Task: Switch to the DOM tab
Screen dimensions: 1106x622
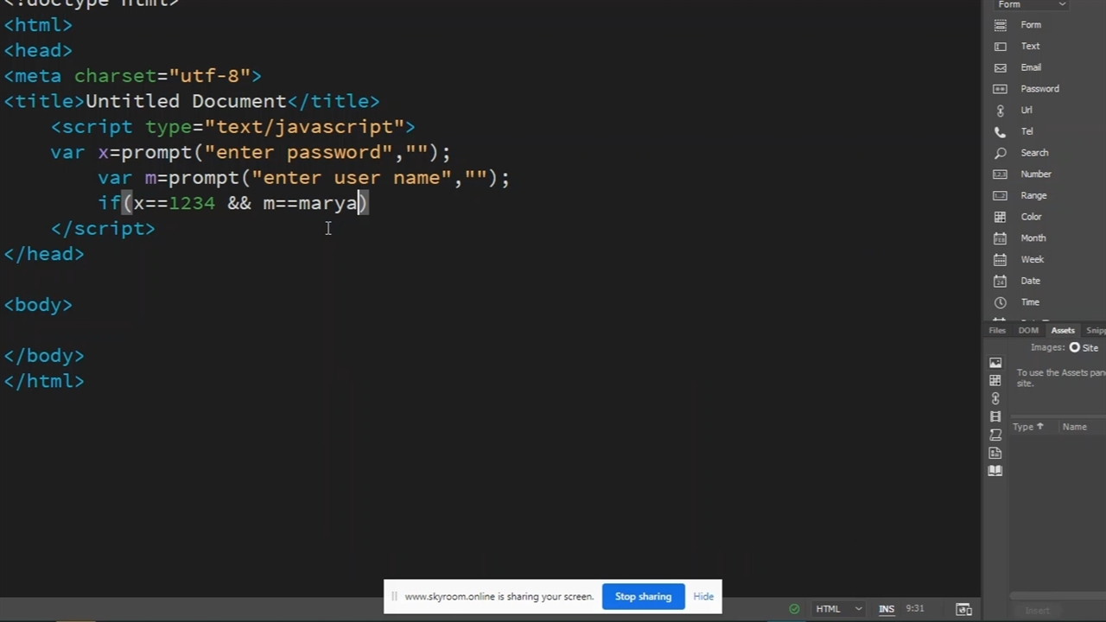Action: (x=1028, y=331)
